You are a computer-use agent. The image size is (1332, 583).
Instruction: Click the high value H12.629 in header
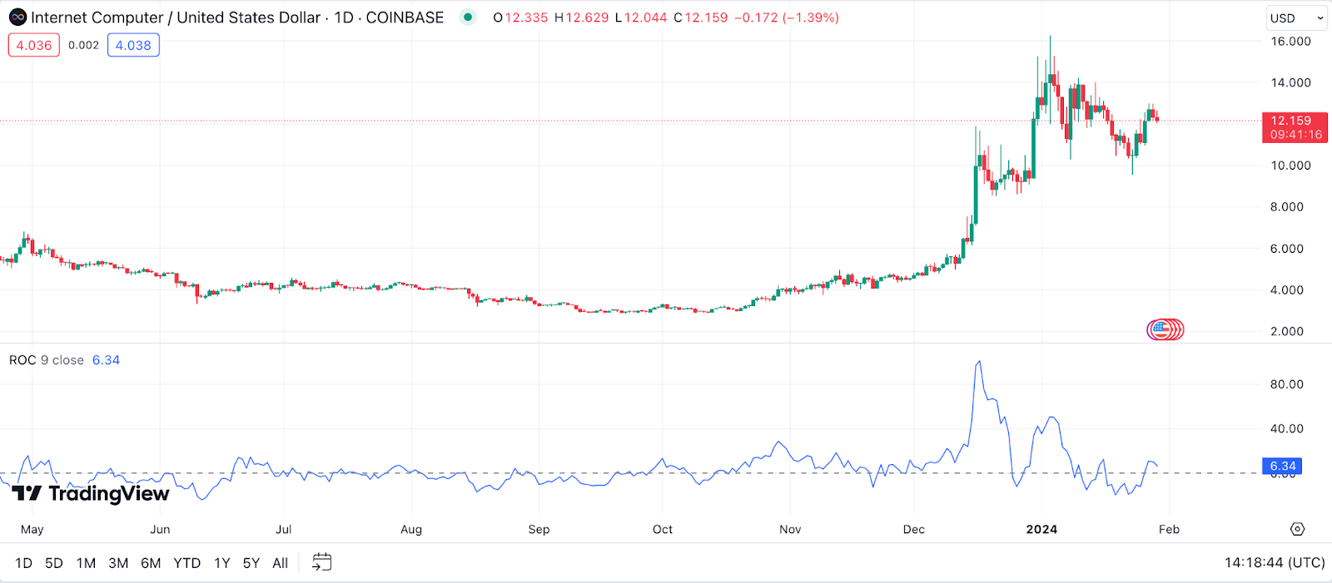click(x=581, y=17)
